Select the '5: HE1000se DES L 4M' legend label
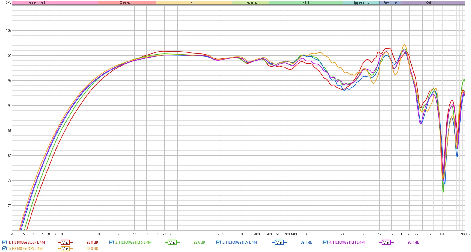This screenshot has height=252, width=471. pos(25,249)
